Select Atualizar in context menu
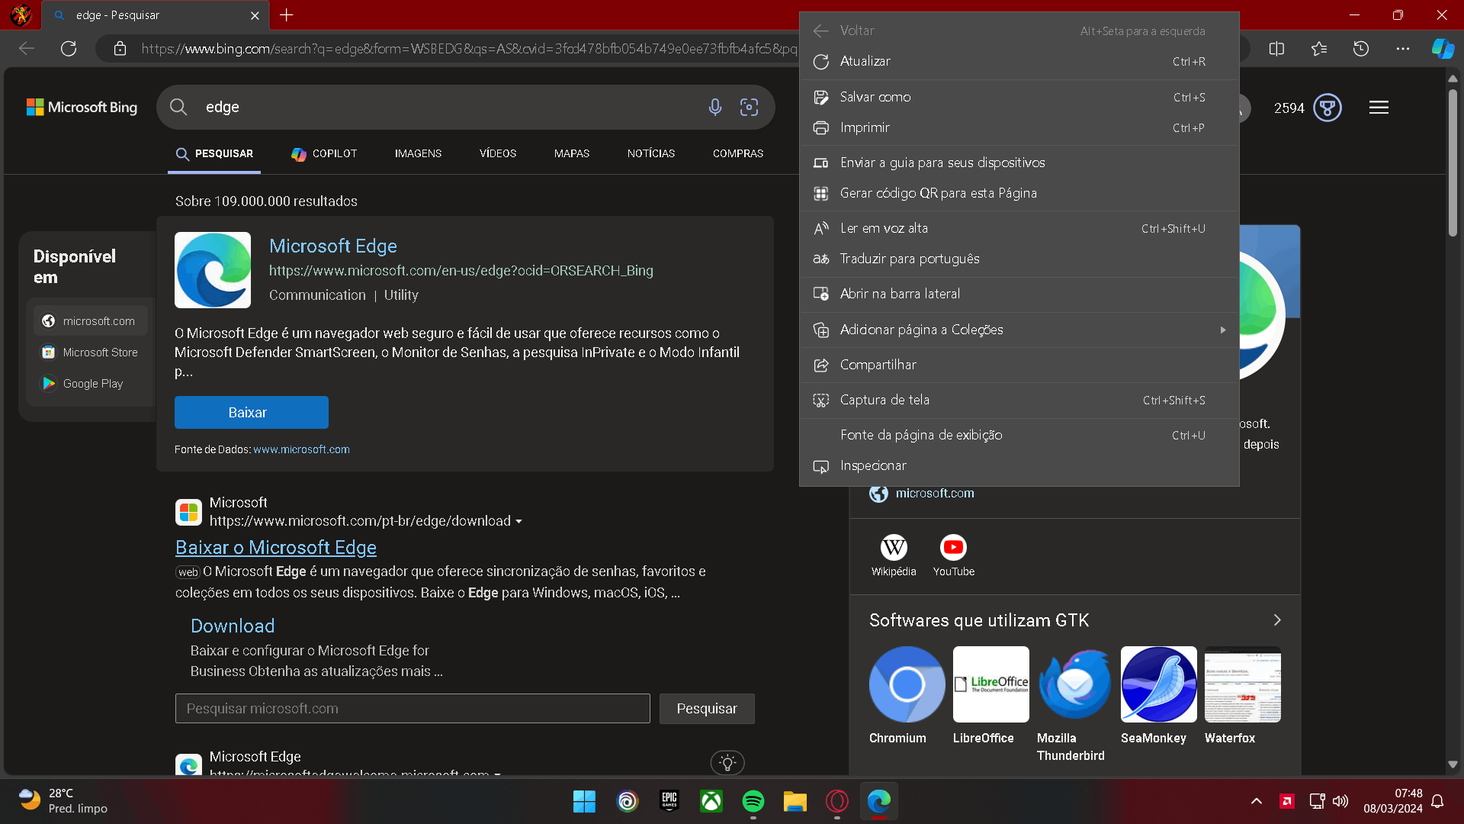Screen dimensions: 1464x824 [x=1019, y=61]
